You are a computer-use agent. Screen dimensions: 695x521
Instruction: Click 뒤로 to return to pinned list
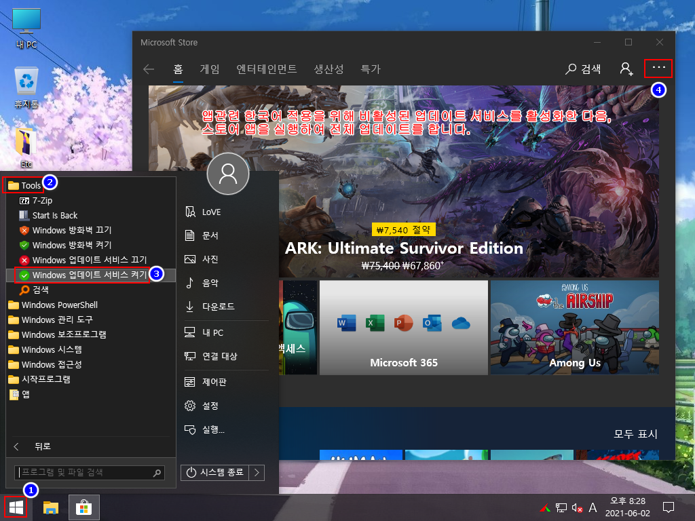pyautogui.click(x=32, y=446)
